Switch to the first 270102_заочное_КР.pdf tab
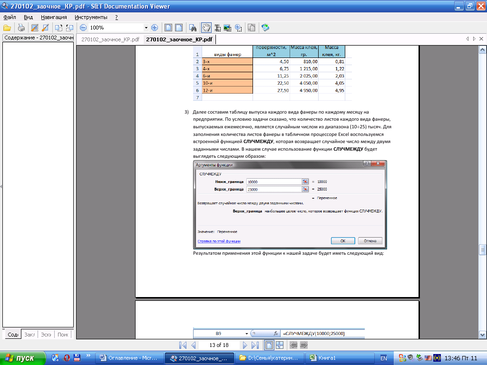The image size is (487, 365). click(110, 39)
